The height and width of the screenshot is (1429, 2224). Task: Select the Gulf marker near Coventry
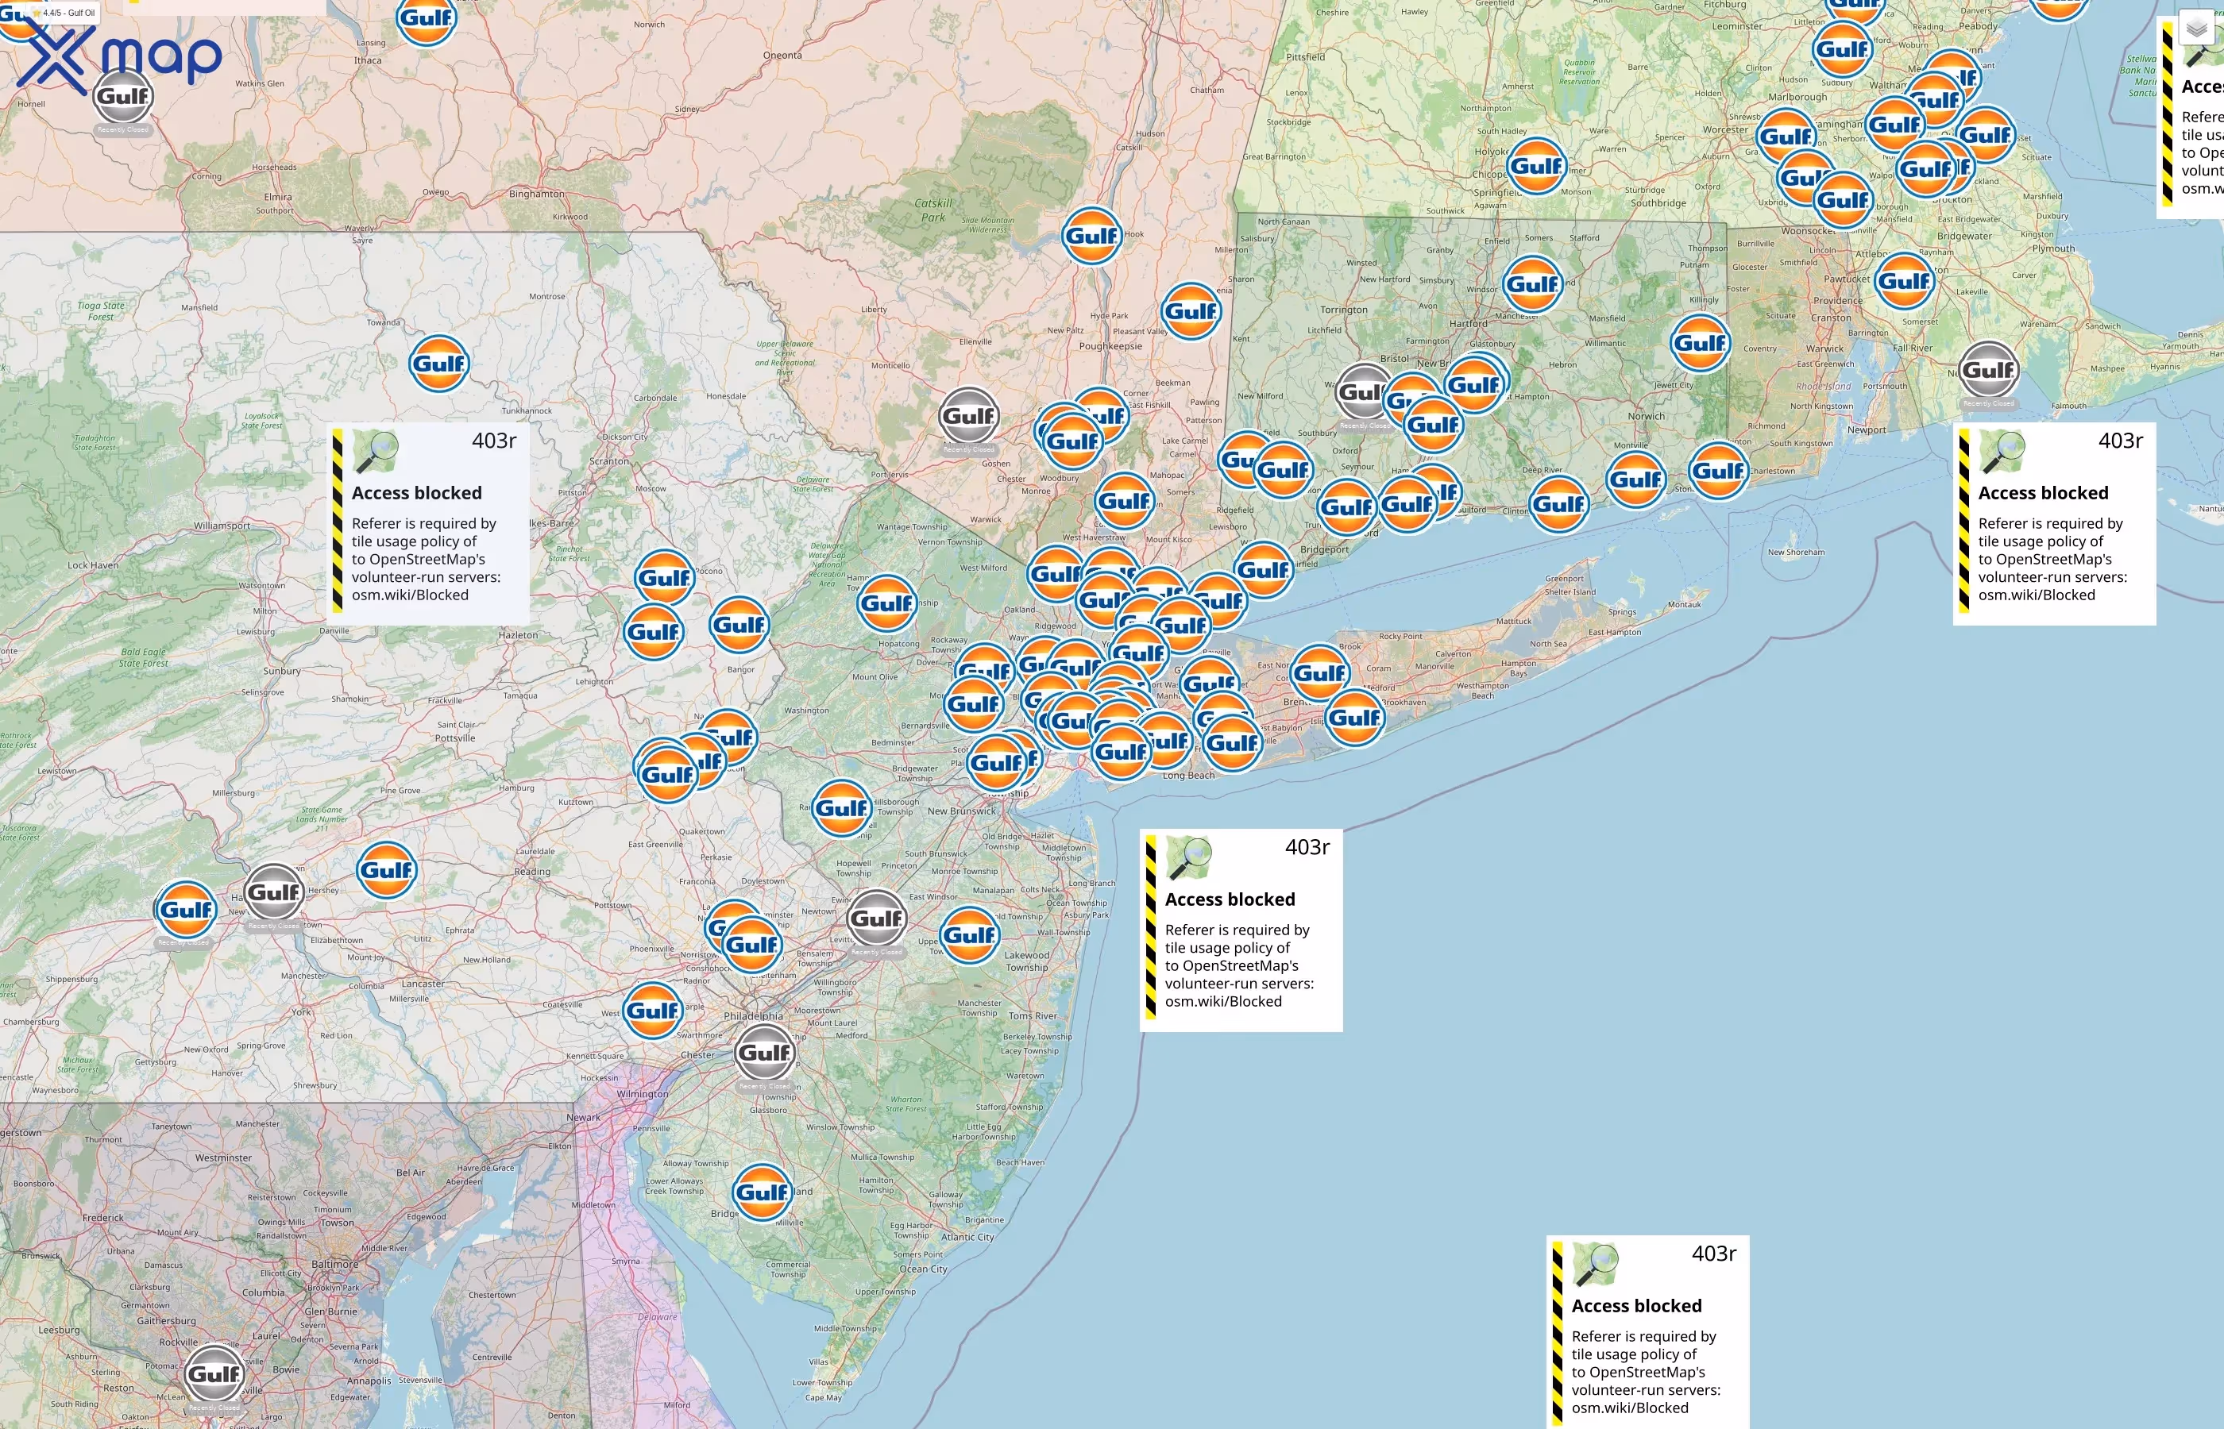(1701, 343)
